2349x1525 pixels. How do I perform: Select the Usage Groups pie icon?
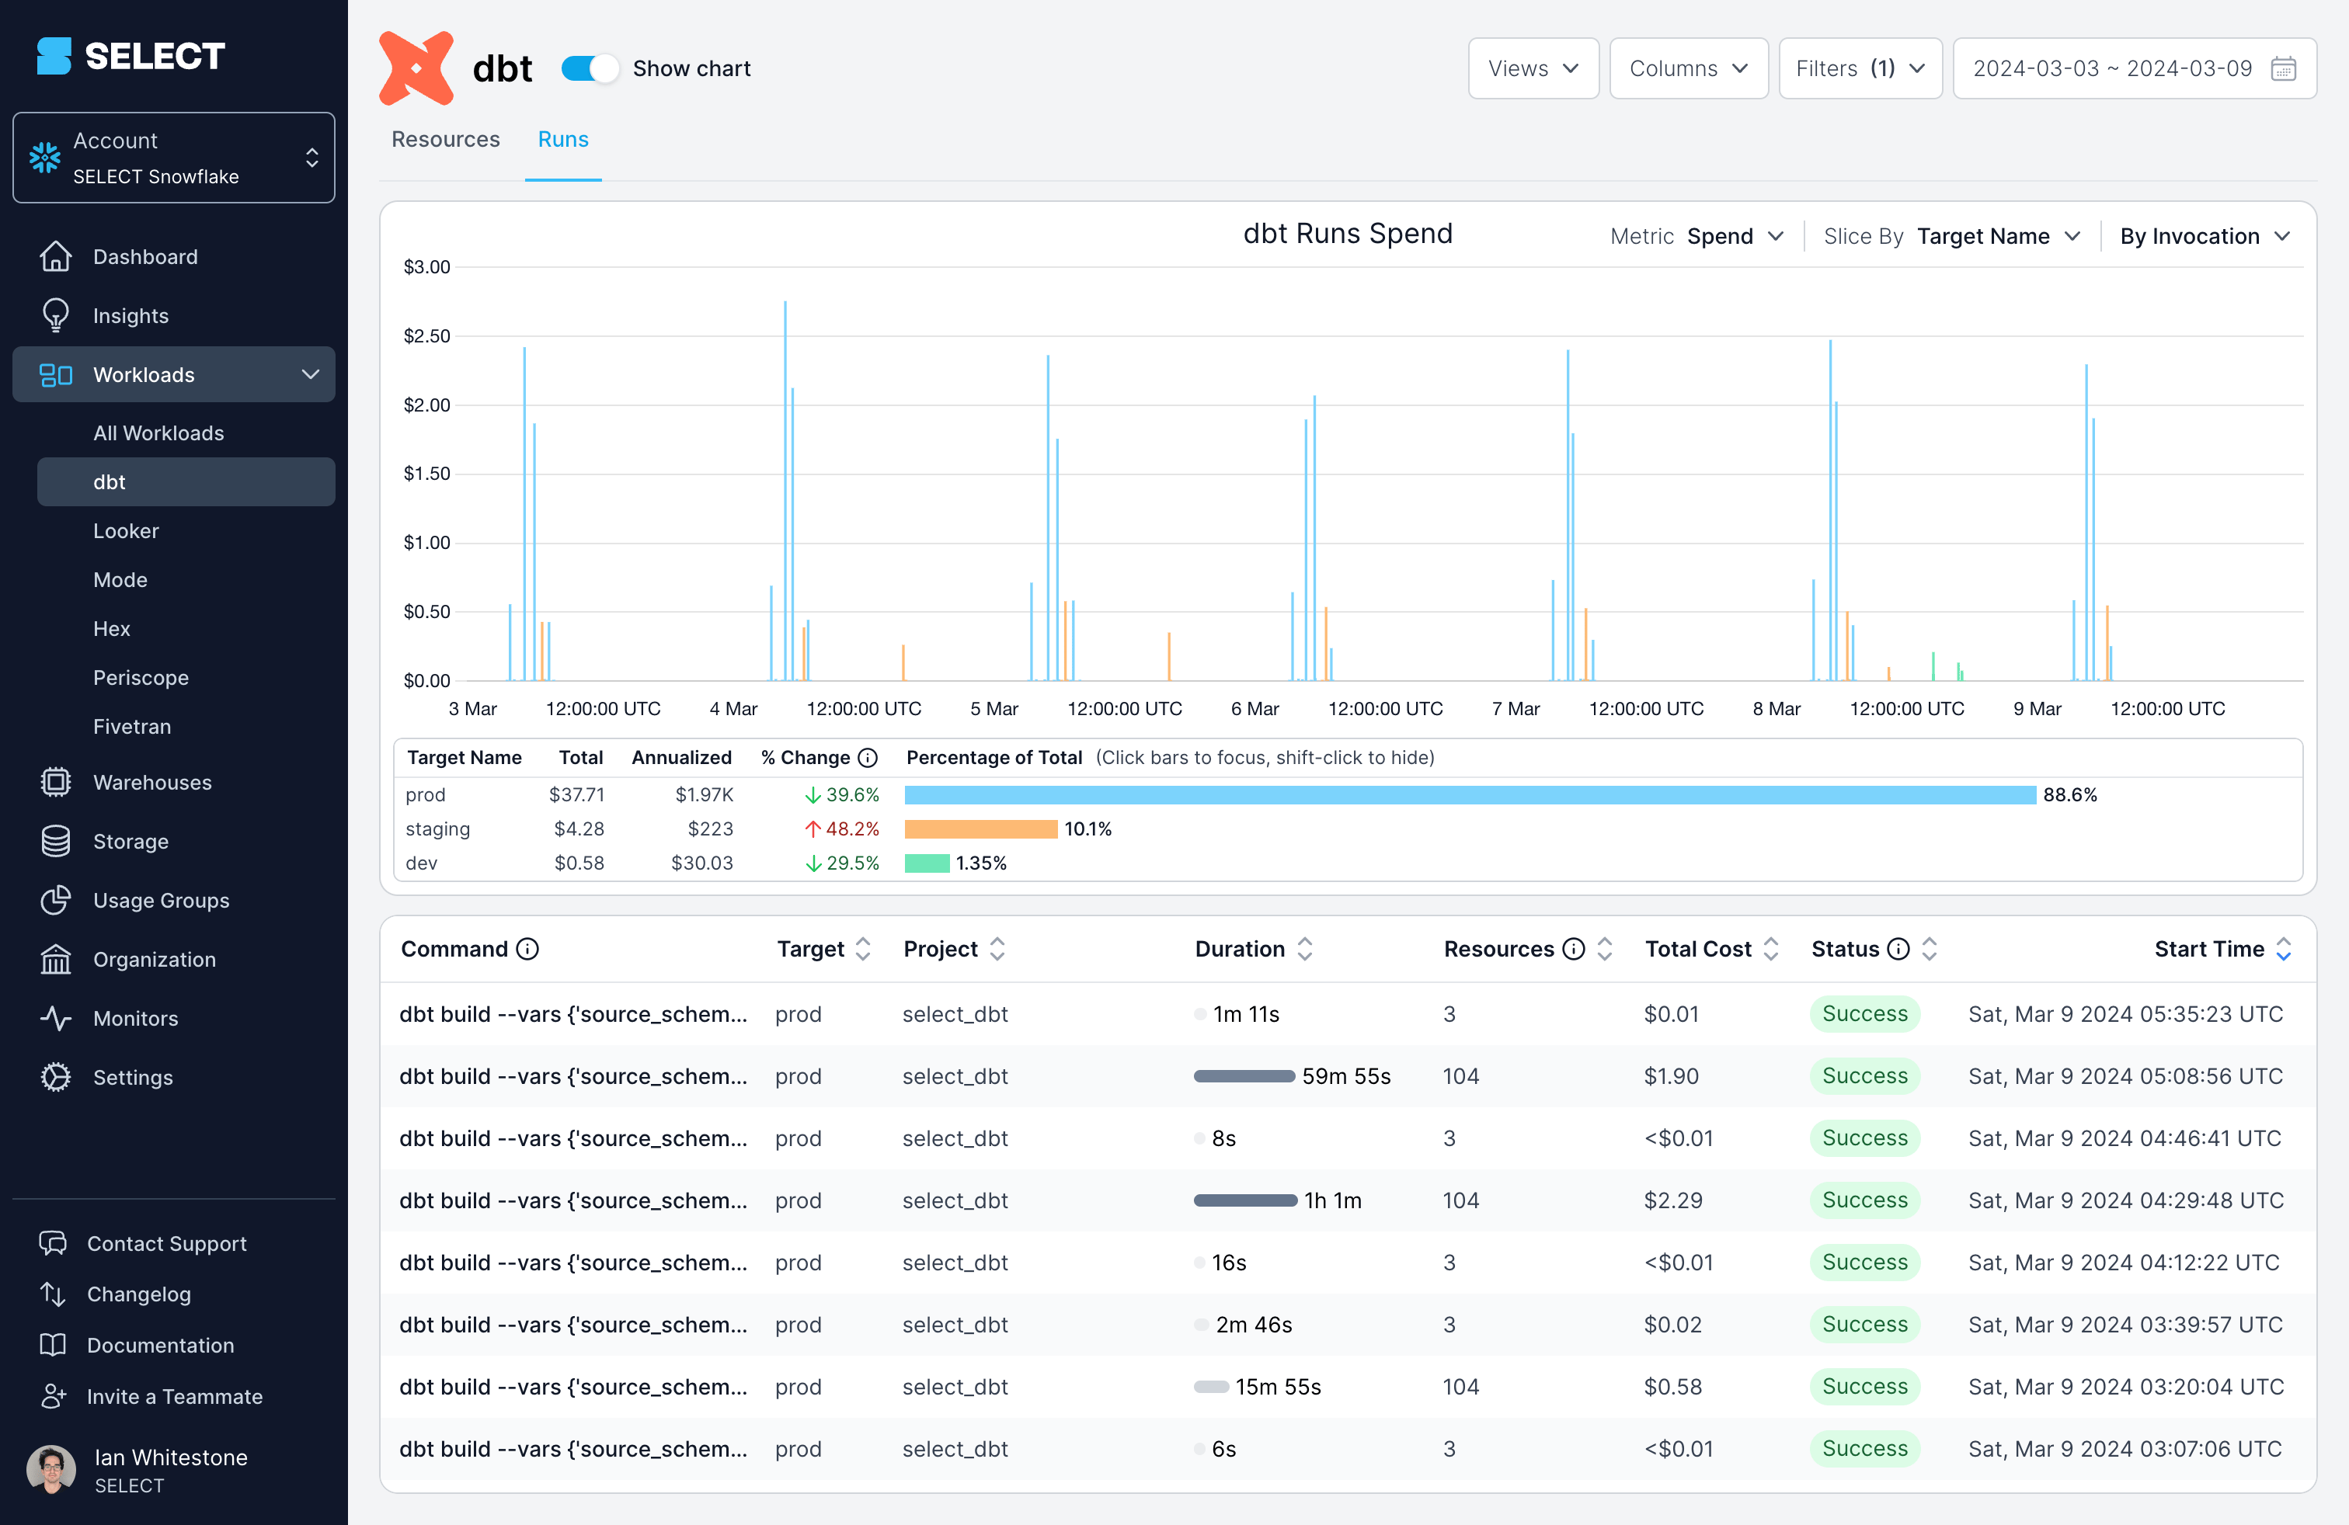tap(56, 900)
